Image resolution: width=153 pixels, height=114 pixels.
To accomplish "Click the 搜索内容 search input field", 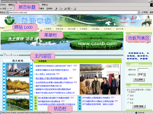I will tap(143, 70).
